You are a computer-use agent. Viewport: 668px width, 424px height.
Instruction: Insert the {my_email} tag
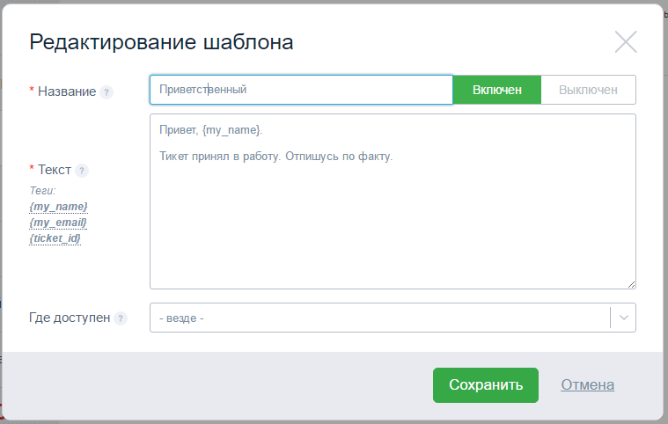pyautogui.click(x=58, y=223)
